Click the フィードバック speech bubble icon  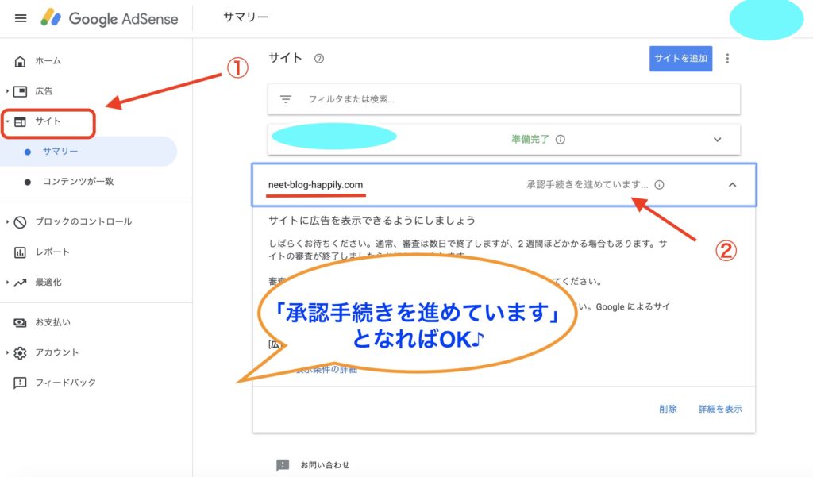(x=20, y=383)
